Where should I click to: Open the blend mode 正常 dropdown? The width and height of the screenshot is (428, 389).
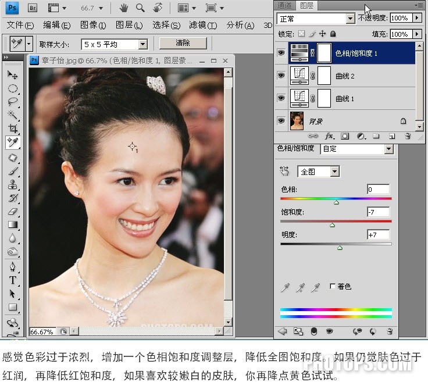(x=350, y=19)
